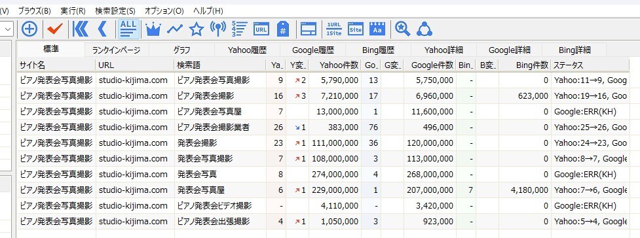Select the ピアノ発表会写真屋 keyword row
This screenshot has width=640, height=238.
point(323,112)
